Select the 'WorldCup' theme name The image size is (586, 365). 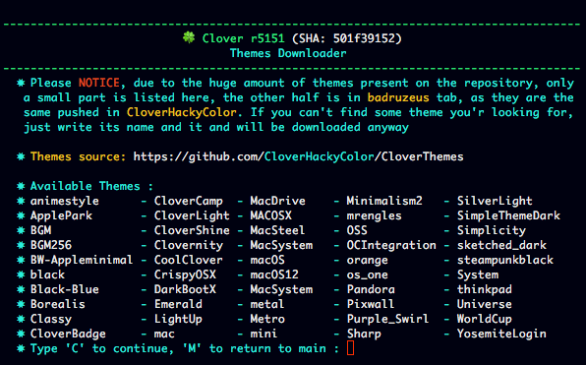coord(485,319)
